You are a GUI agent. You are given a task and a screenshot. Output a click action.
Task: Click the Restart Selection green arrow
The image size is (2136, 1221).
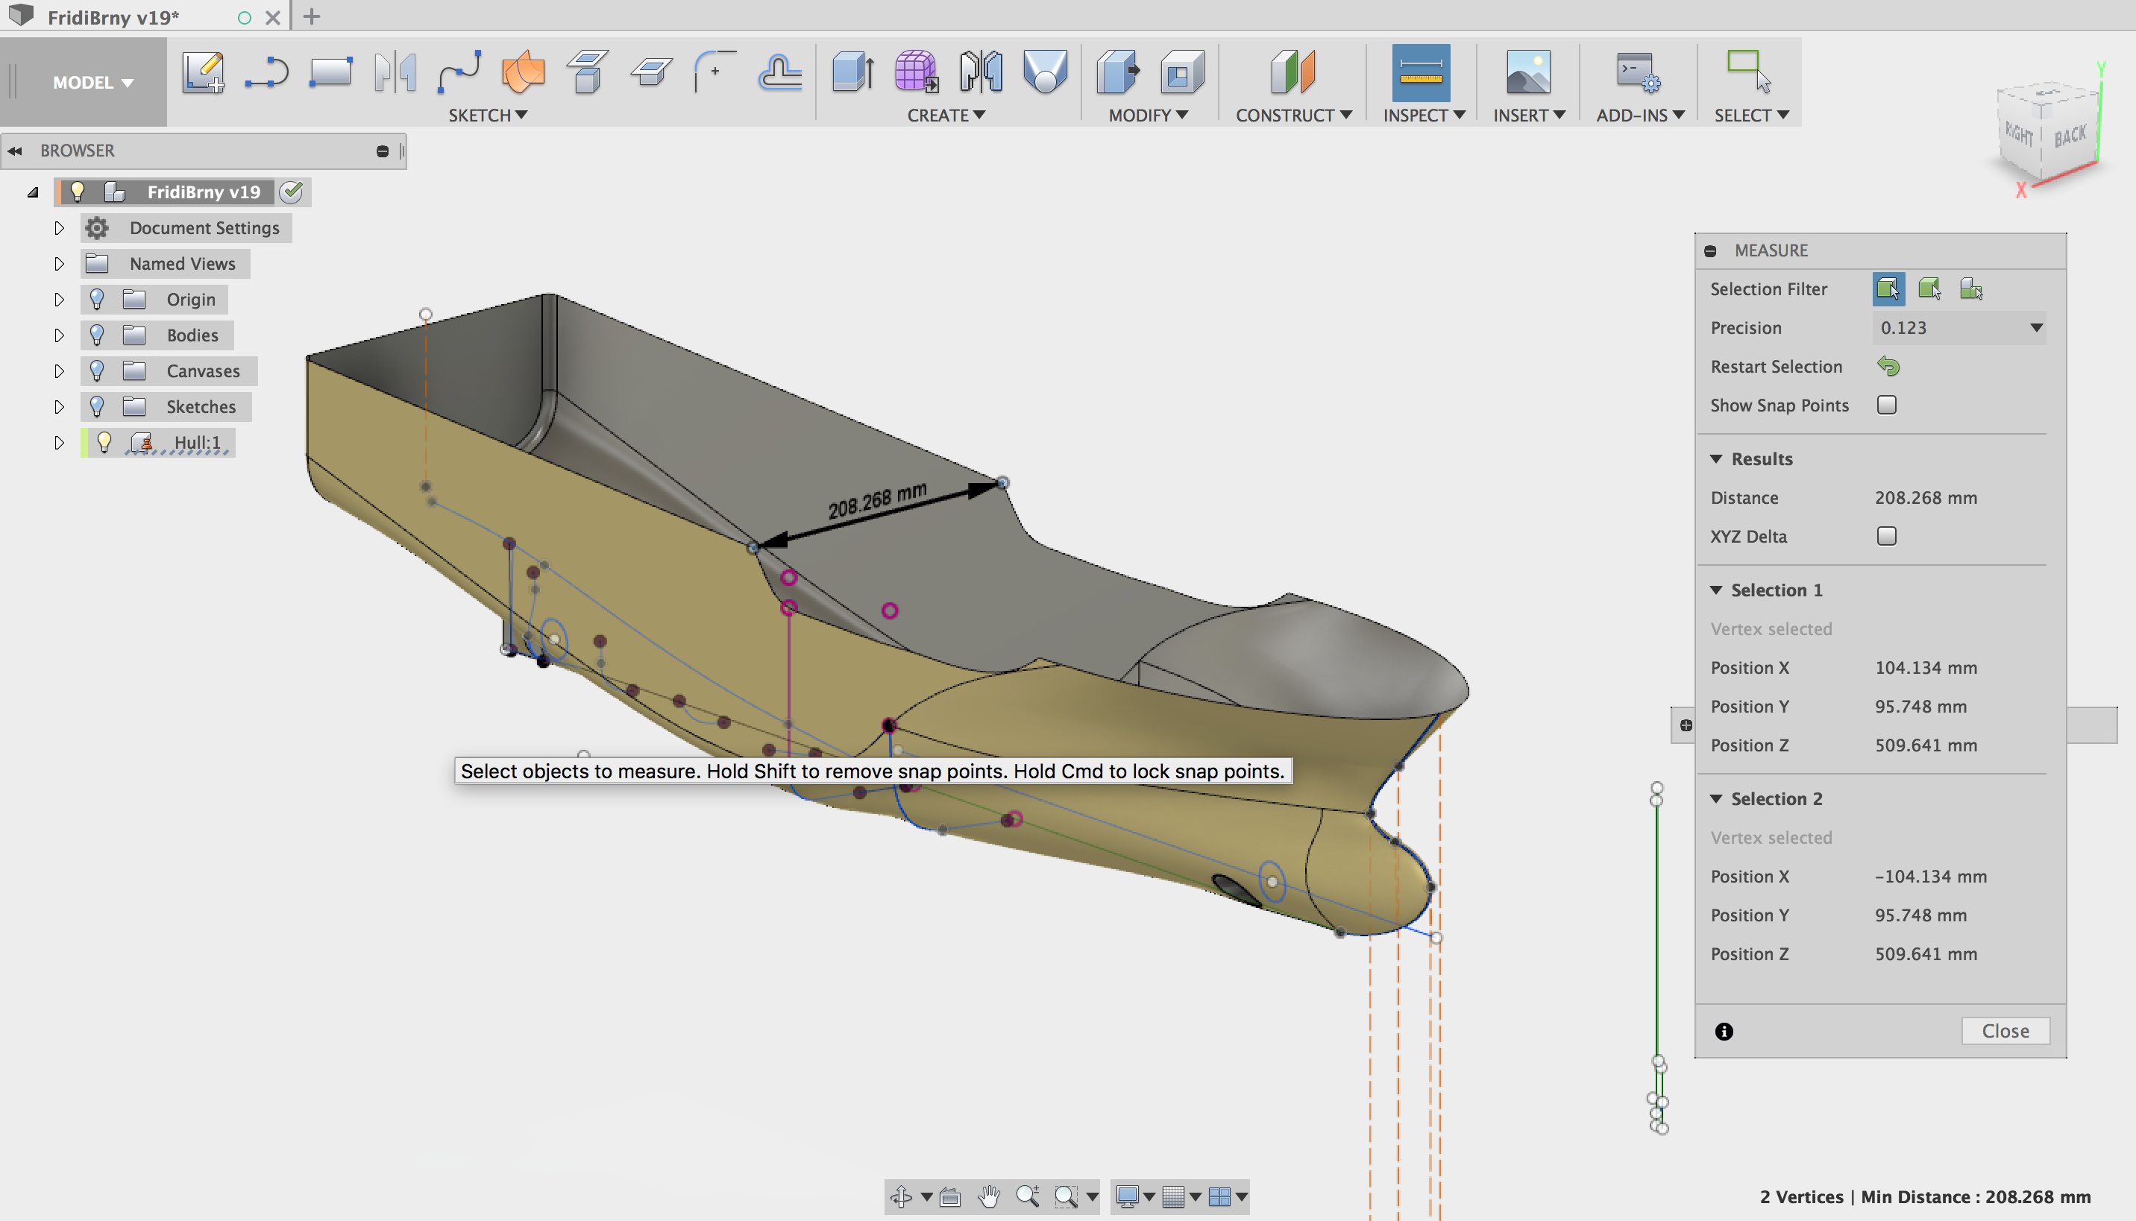point(1888,367)
